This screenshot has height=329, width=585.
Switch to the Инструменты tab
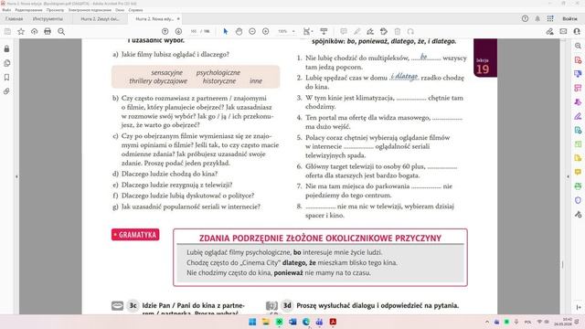coord(48,18)
